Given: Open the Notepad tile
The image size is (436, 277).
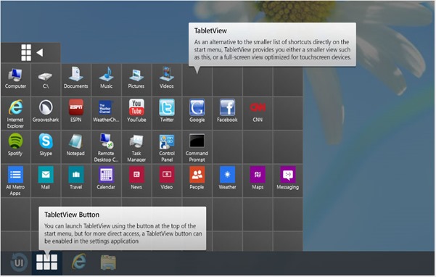Looking at the screenshot, I should [76, 147].
